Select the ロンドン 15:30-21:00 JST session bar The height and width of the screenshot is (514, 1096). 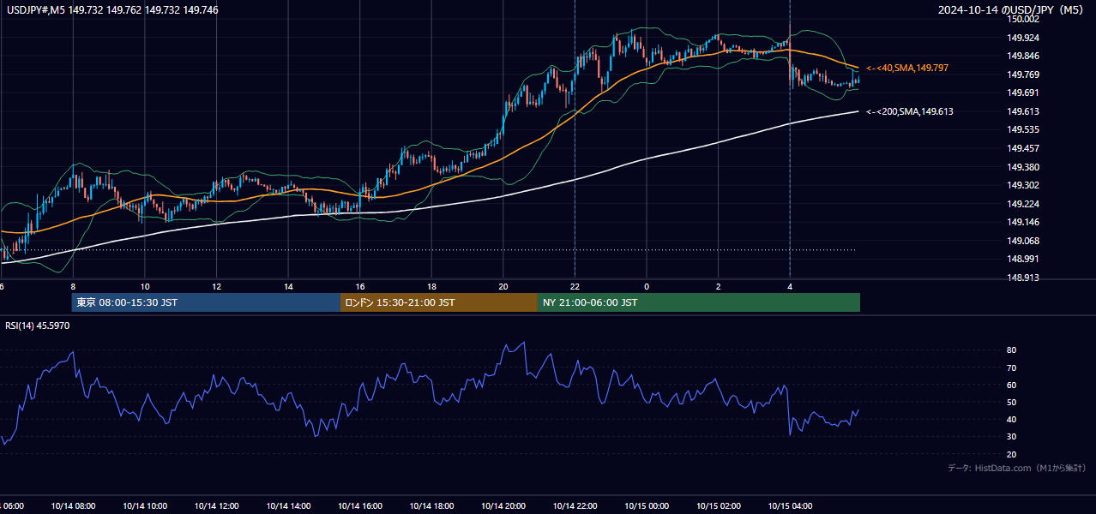439,302
